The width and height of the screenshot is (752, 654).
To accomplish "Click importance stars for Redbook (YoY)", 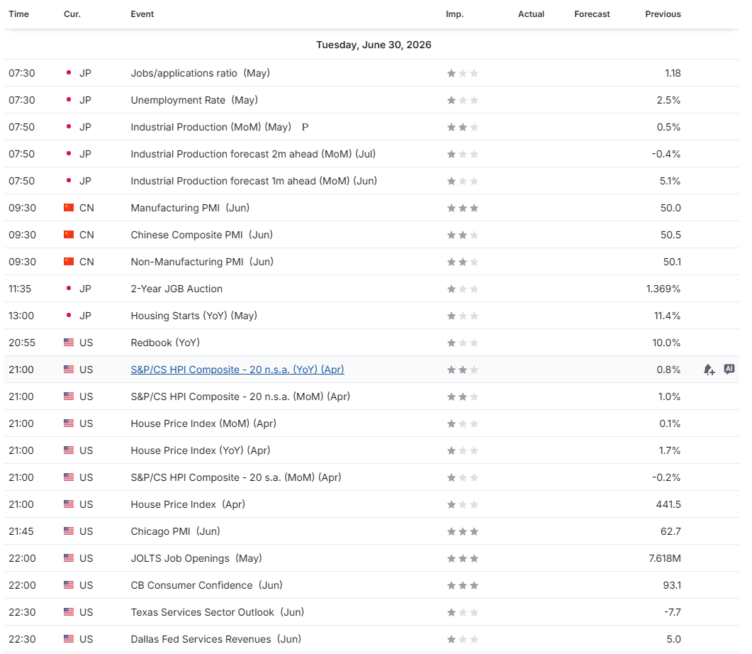I will click(463, 343).
